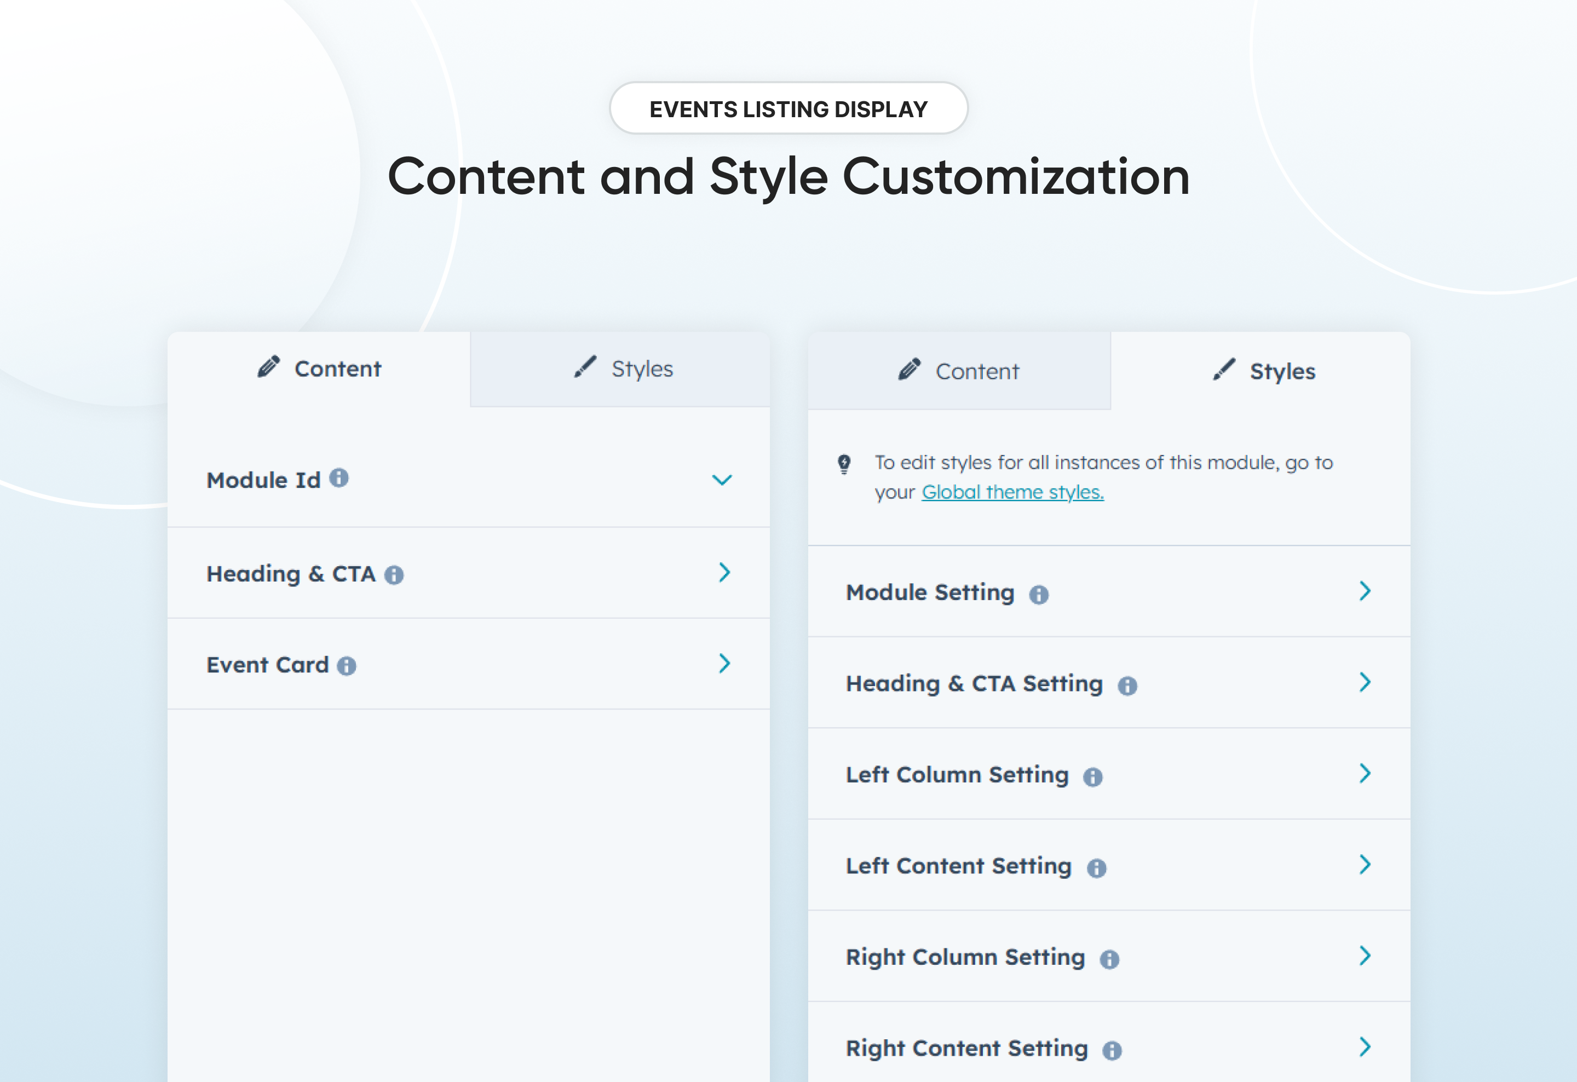This screenshot has height=1082, width=1577.
Task: Expand the Left Content Setting chevron
Action: pyautogui.click(x=1365, y=864)
